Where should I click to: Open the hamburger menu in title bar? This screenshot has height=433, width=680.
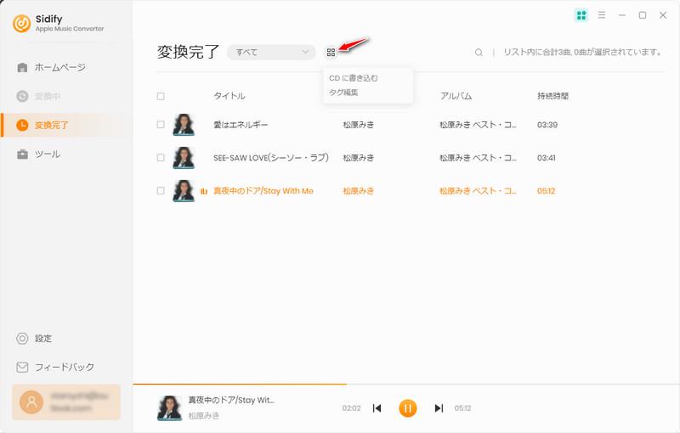tap(602, 15)
